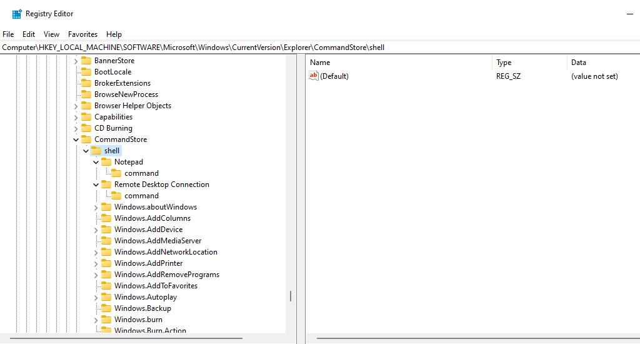640x344 pixels.
Task: Click the BrokerExtensions folder icon
Action: coord(86,83)
